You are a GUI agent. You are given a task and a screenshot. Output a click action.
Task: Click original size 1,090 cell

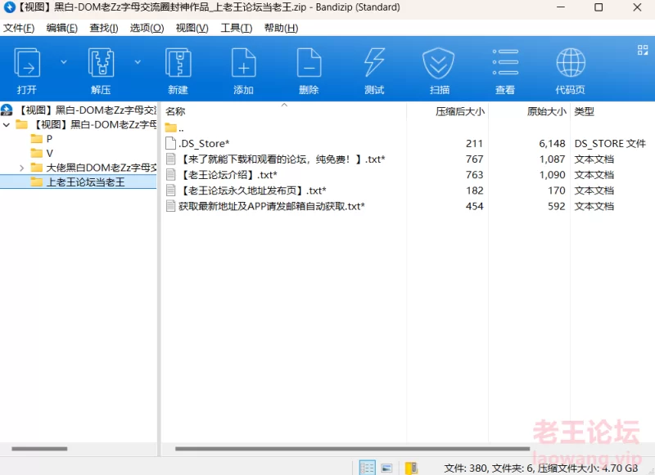552,175
